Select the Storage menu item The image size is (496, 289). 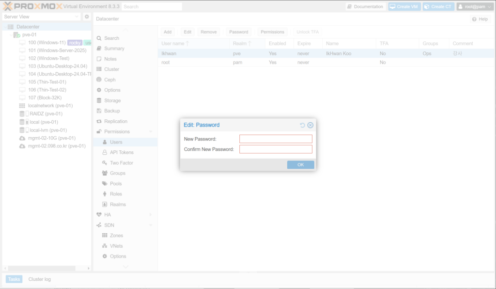[112, 100]
